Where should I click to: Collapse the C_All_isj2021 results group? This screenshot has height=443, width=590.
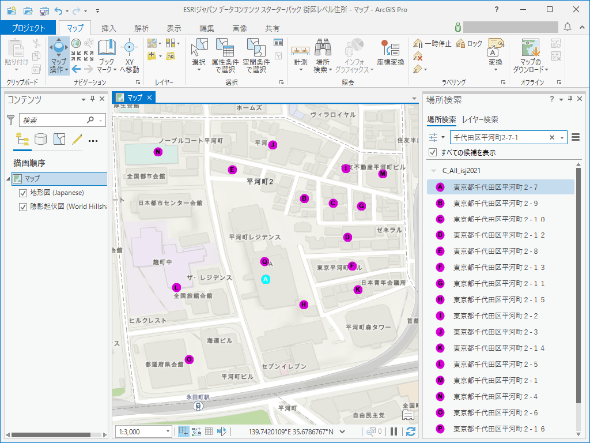433,171
